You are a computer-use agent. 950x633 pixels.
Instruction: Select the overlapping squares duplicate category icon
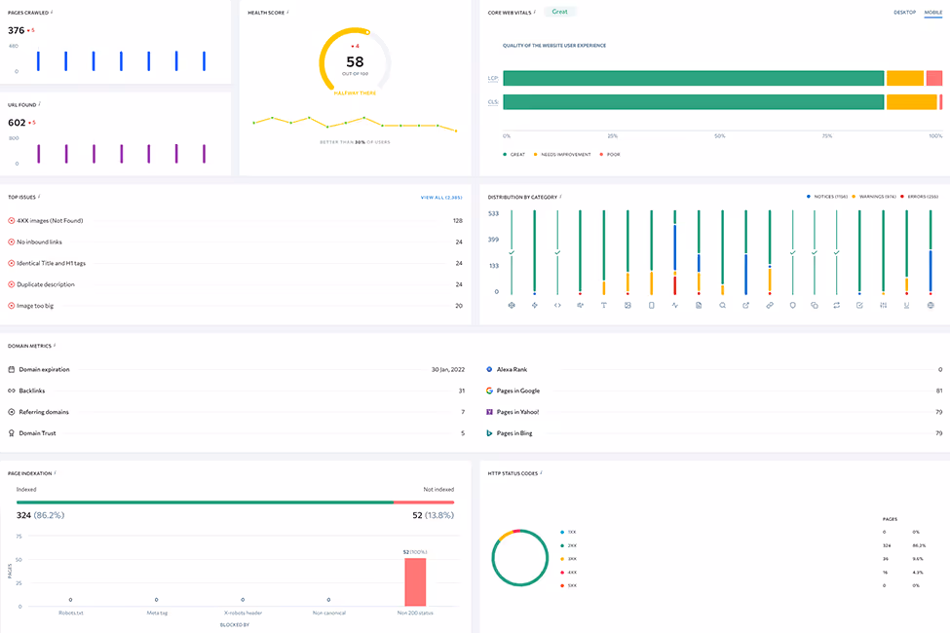click(x=815, y=305)
